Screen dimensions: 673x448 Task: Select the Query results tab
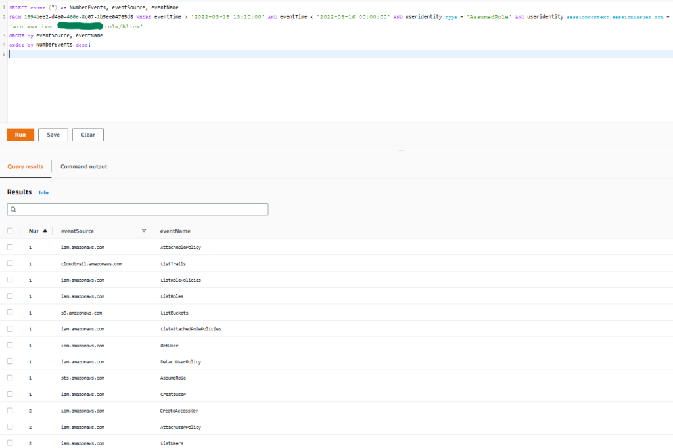26,166
